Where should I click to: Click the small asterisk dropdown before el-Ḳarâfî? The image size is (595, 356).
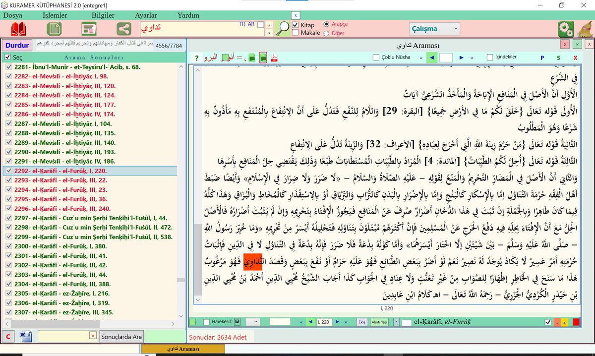click(396, 322)
